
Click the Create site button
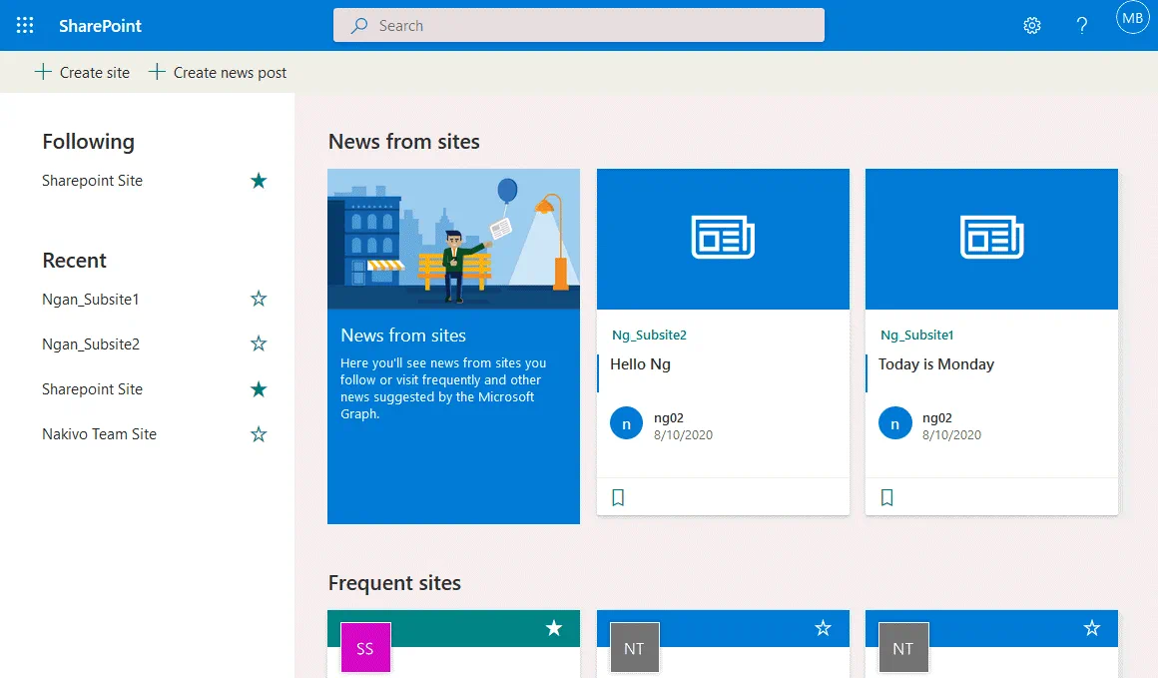click(x=83, y=72)
